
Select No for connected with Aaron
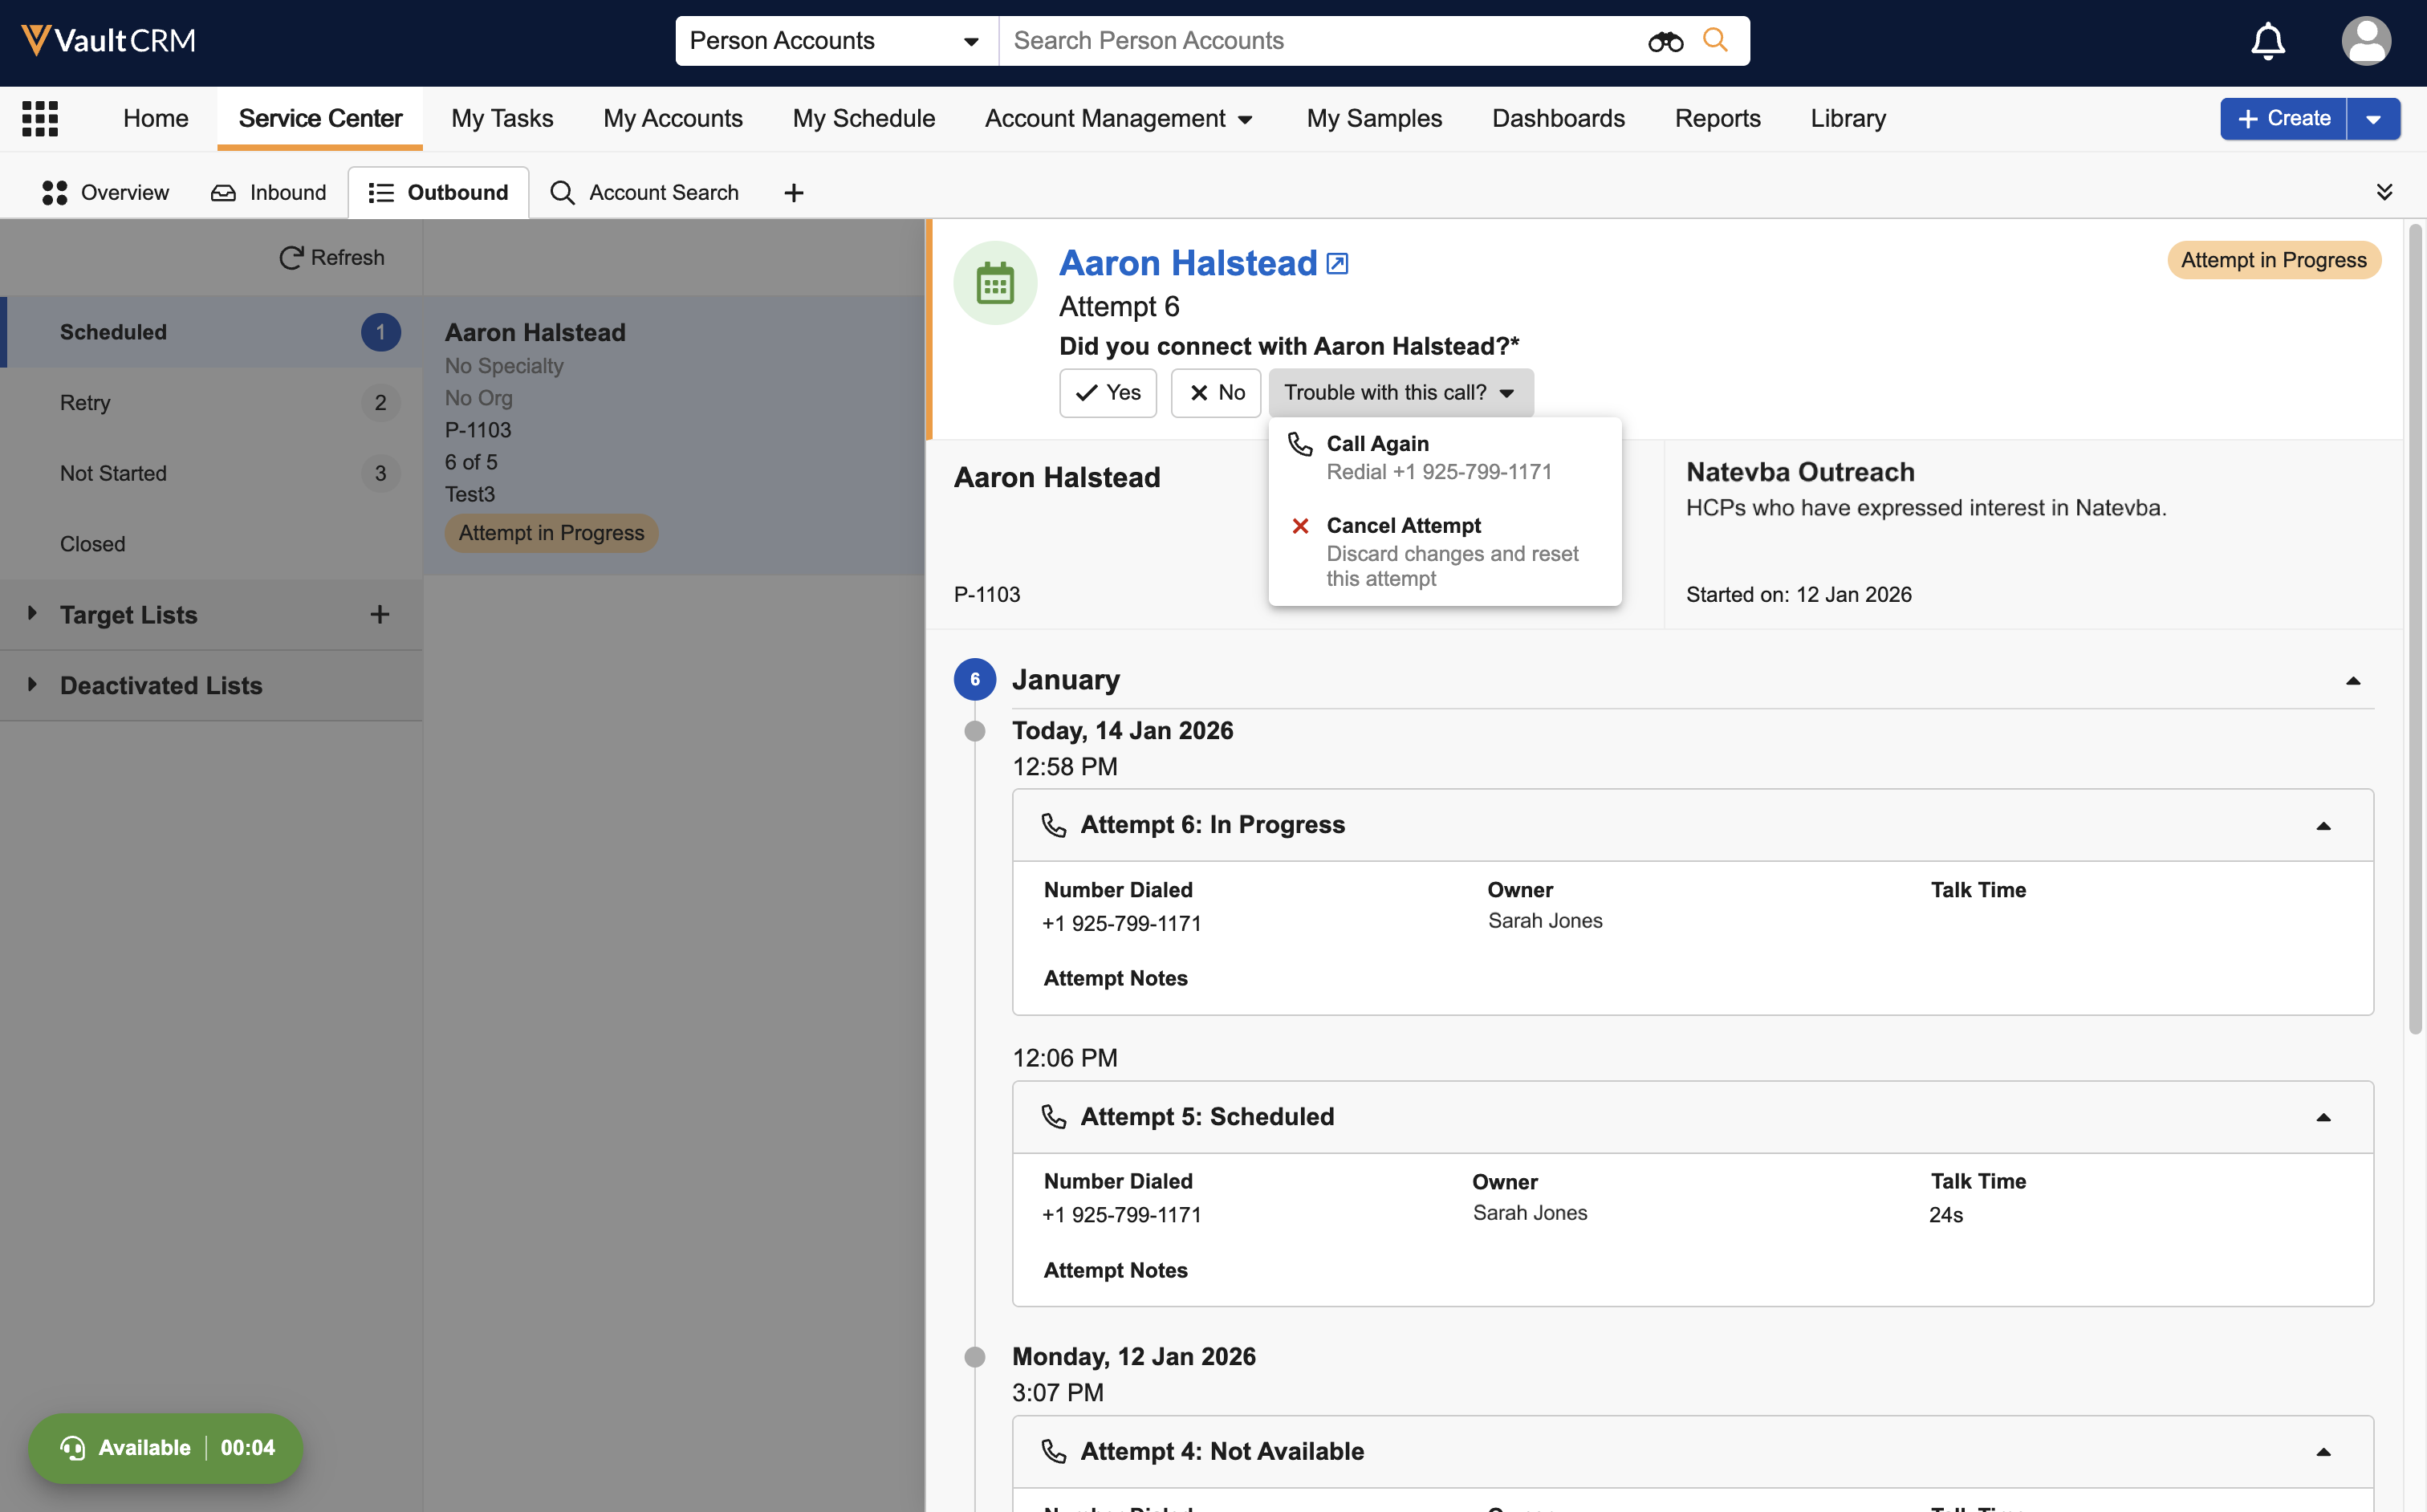tap(1215, 393)
